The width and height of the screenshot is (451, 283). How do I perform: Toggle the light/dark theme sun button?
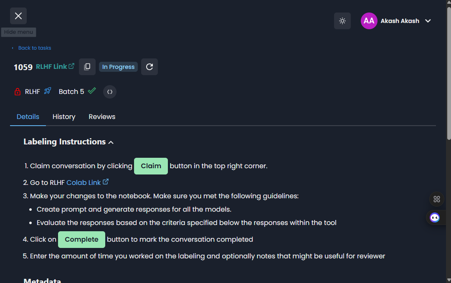click(342, 21)
